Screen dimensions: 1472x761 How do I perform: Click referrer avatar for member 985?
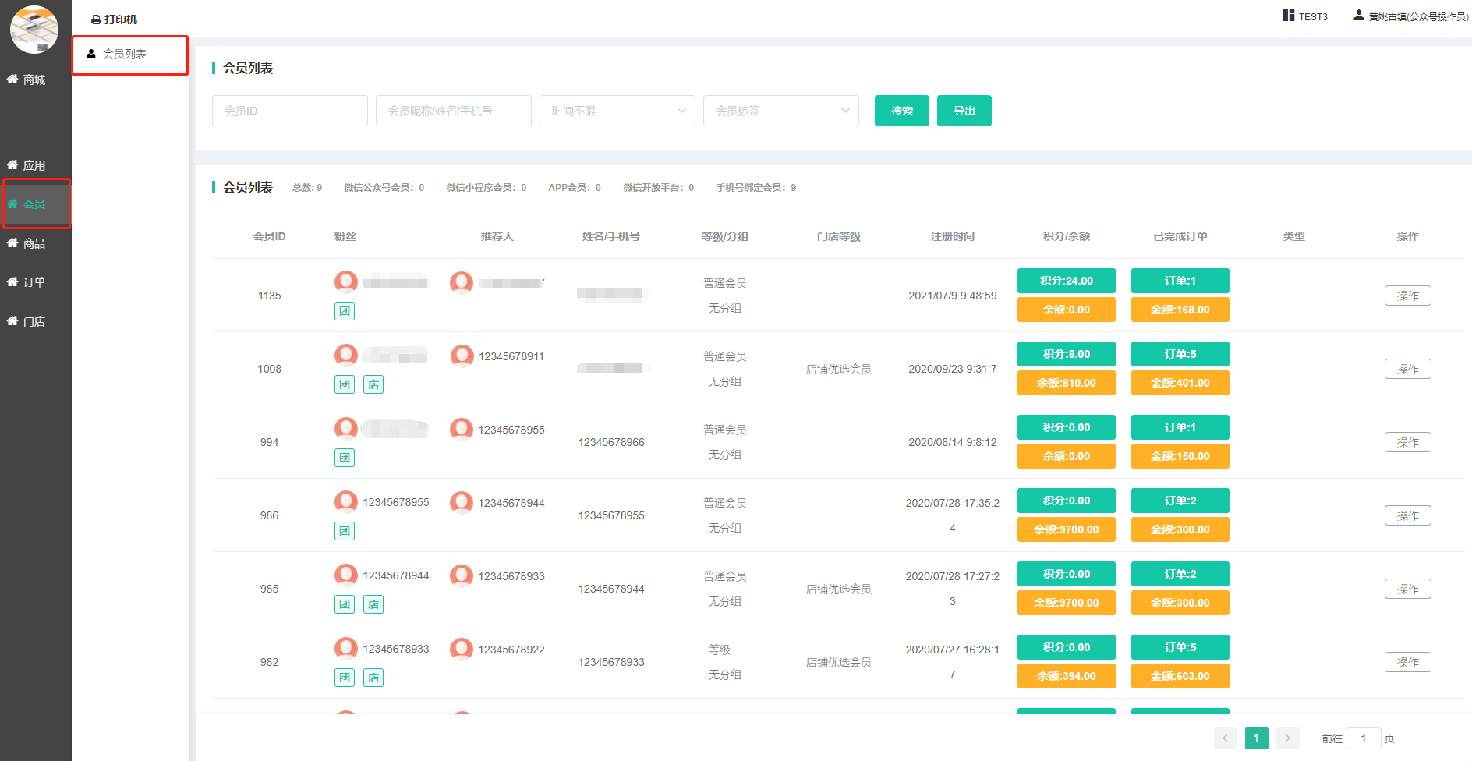coord(462,576)
